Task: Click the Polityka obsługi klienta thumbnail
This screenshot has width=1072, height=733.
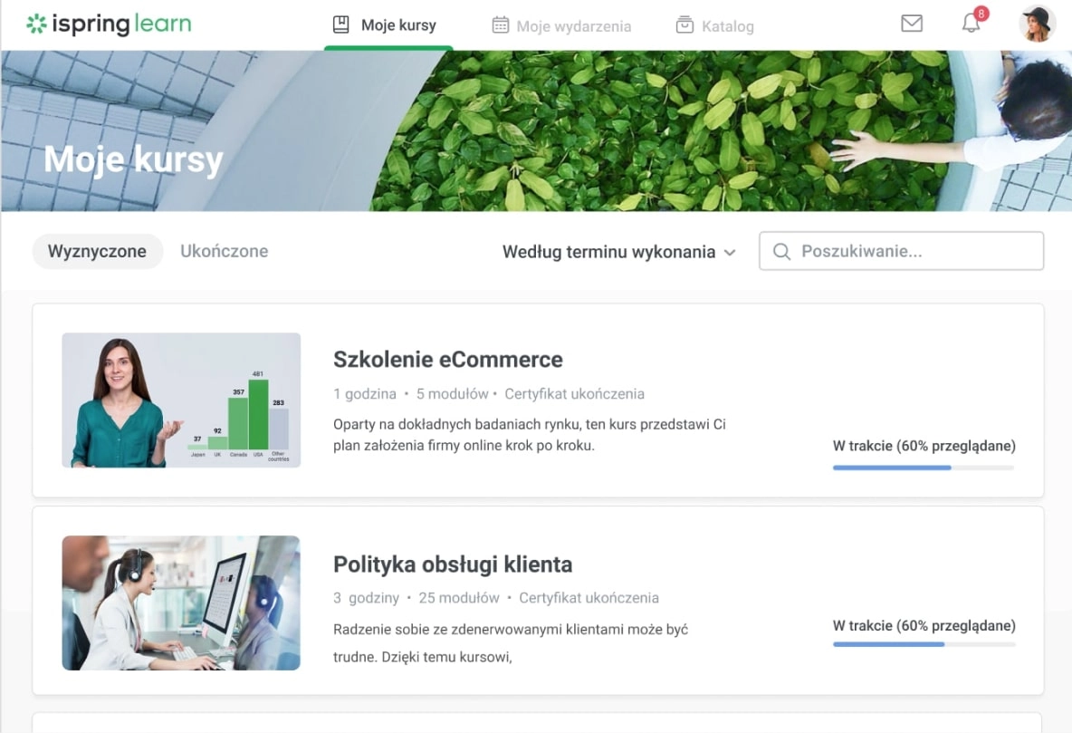Action: [181, 603]
